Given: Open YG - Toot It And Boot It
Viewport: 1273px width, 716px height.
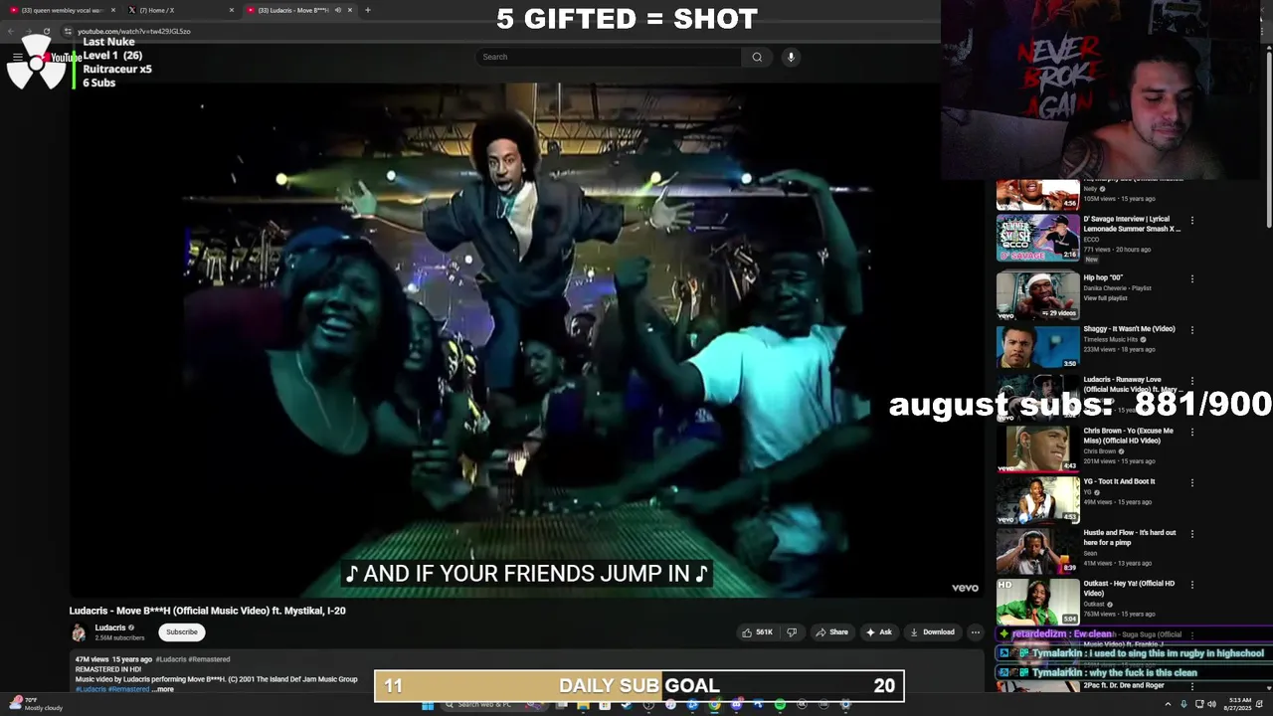Looking at the screenshot, I should tap(1119, 481).
